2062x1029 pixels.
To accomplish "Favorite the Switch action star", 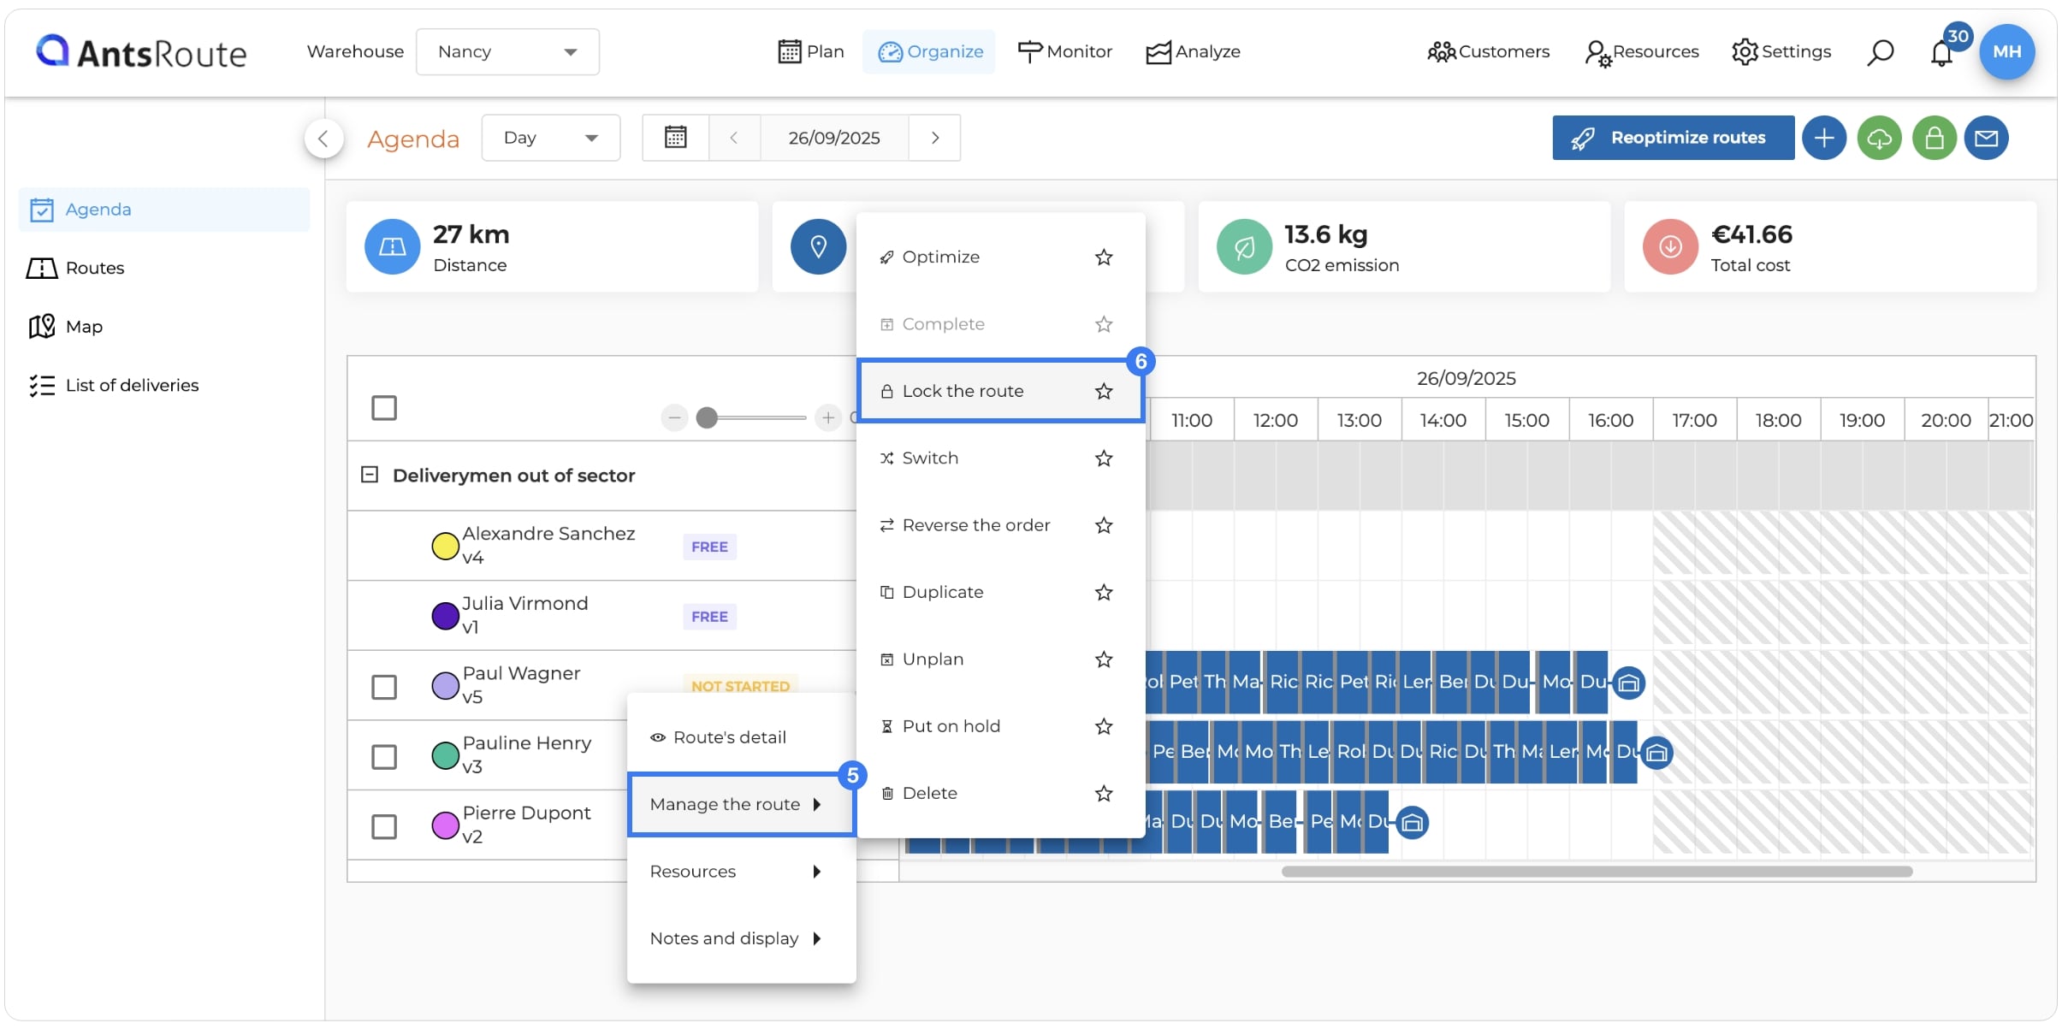I will coord(1104,458).
